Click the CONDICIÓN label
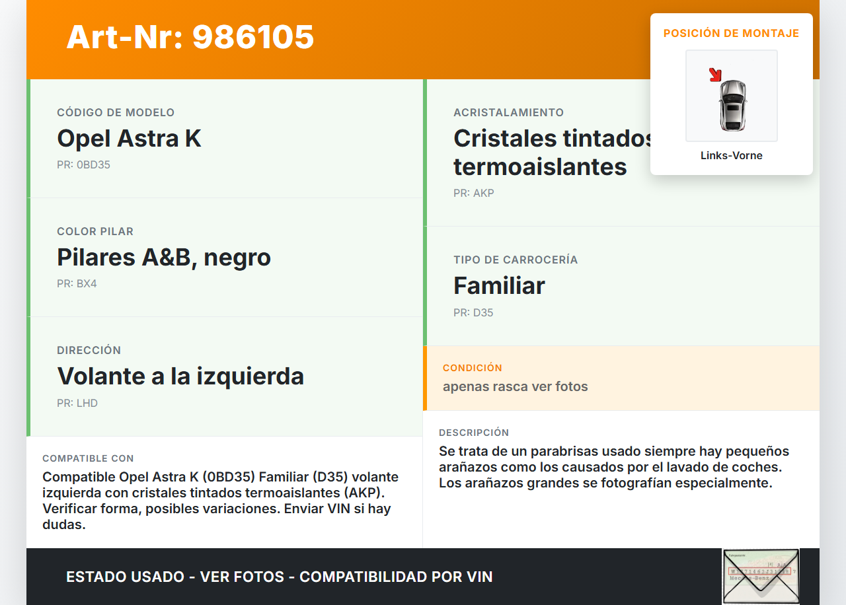This screenshot has height=605, width=846. [x=473, y=368]
